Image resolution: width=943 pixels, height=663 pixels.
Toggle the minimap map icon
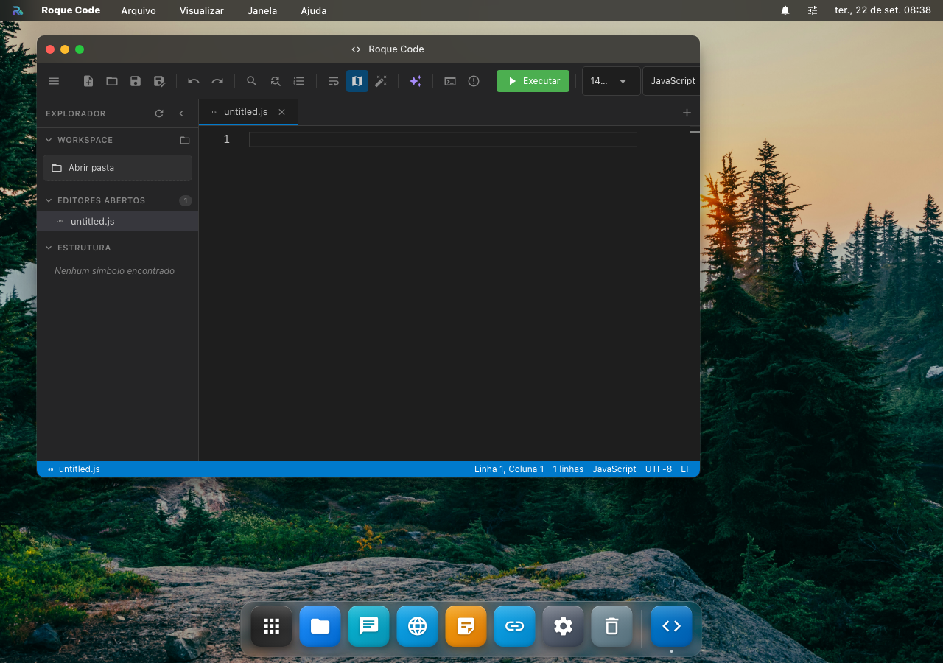pos(357,81)
